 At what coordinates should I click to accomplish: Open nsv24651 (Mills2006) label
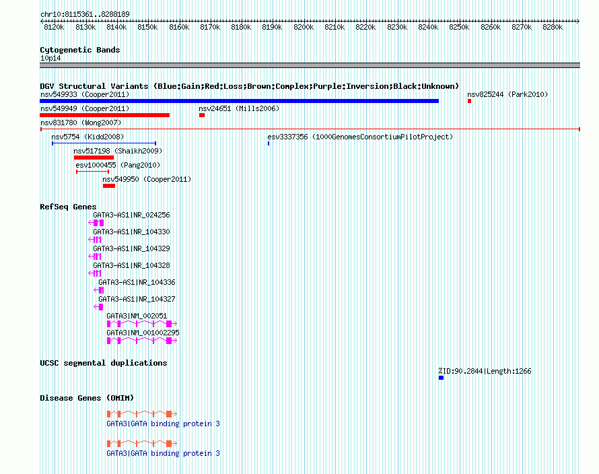pyautogui.click(x=239, y=108)
